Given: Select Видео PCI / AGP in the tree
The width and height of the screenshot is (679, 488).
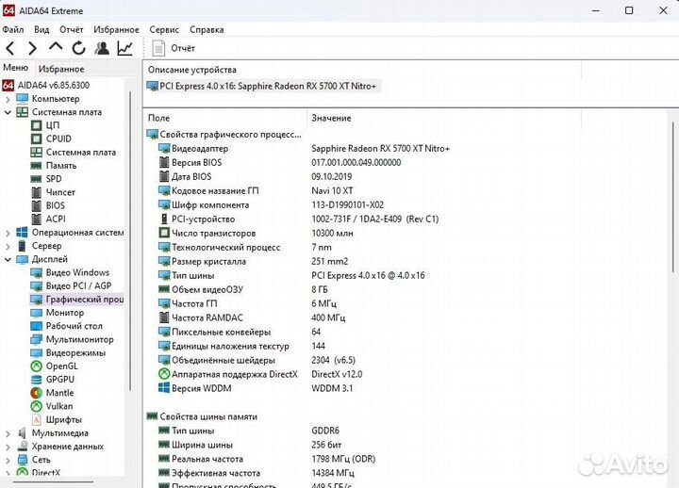Looking at the screenshot, I should click(71, 286).
